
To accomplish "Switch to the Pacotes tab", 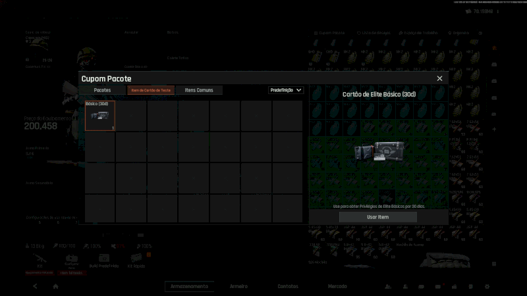I will tap(102, 90).
